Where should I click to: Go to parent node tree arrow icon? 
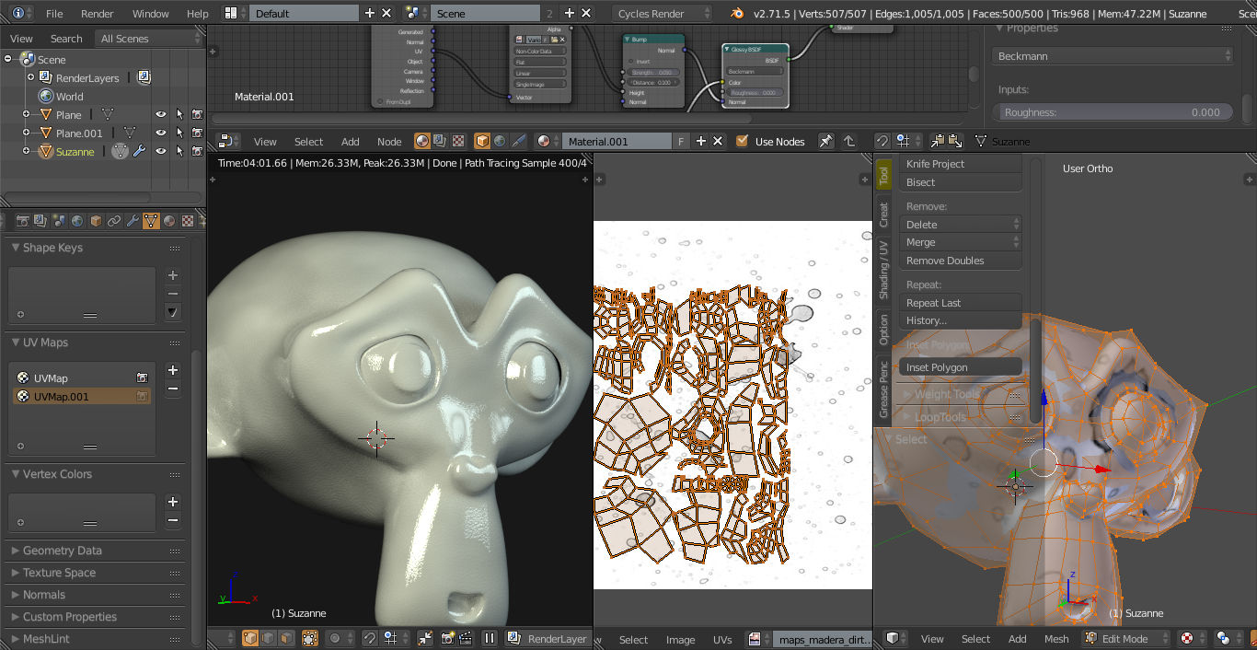tap(849, 141)
